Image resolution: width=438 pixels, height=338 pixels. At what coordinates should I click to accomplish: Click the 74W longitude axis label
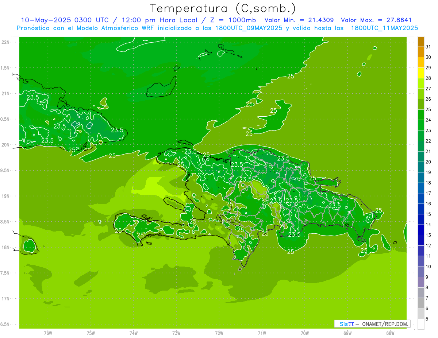pos(134,333)
